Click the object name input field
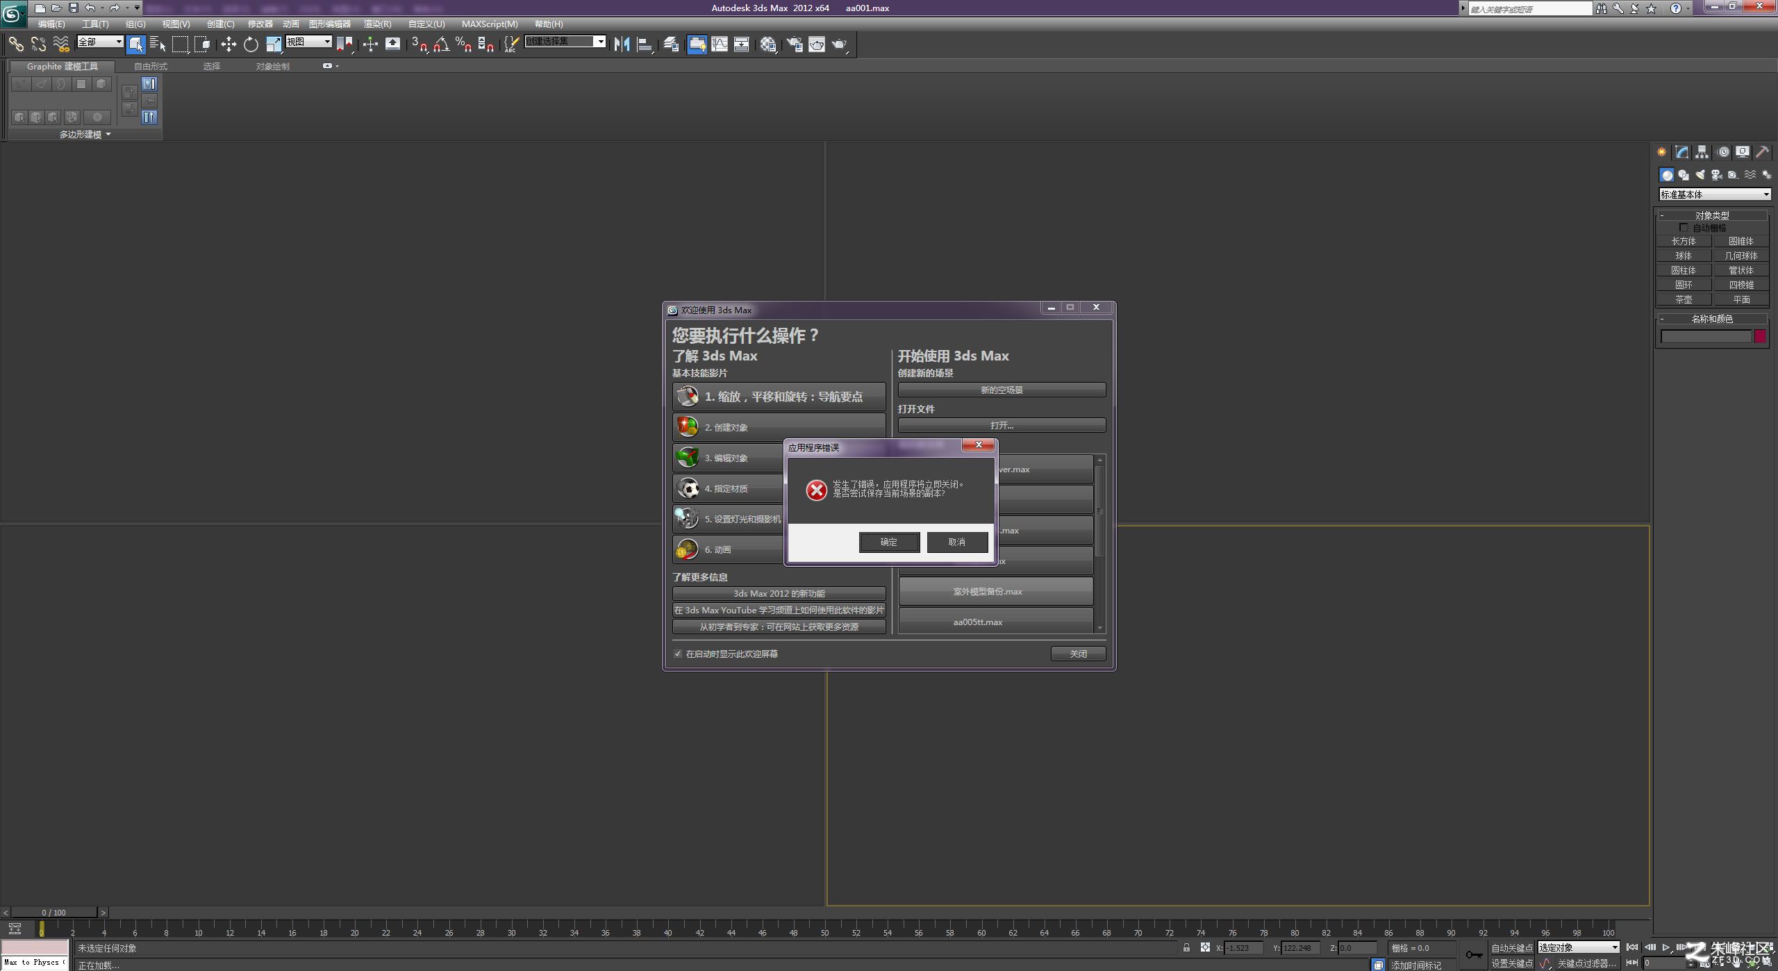 [1706, 336]
